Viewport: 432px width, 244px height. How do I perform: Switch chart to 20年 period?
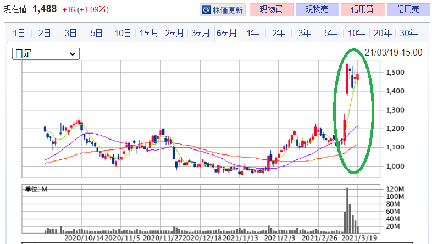pyautogui.click(x=383, y=33)
